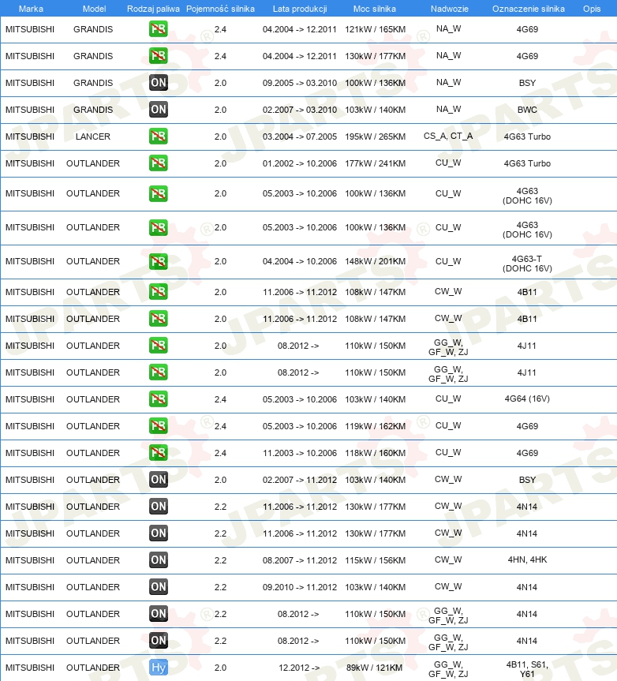Click the Oznaczenie silnika column header
Viewport: 617px width, 681px height.
tap(529, 9)
